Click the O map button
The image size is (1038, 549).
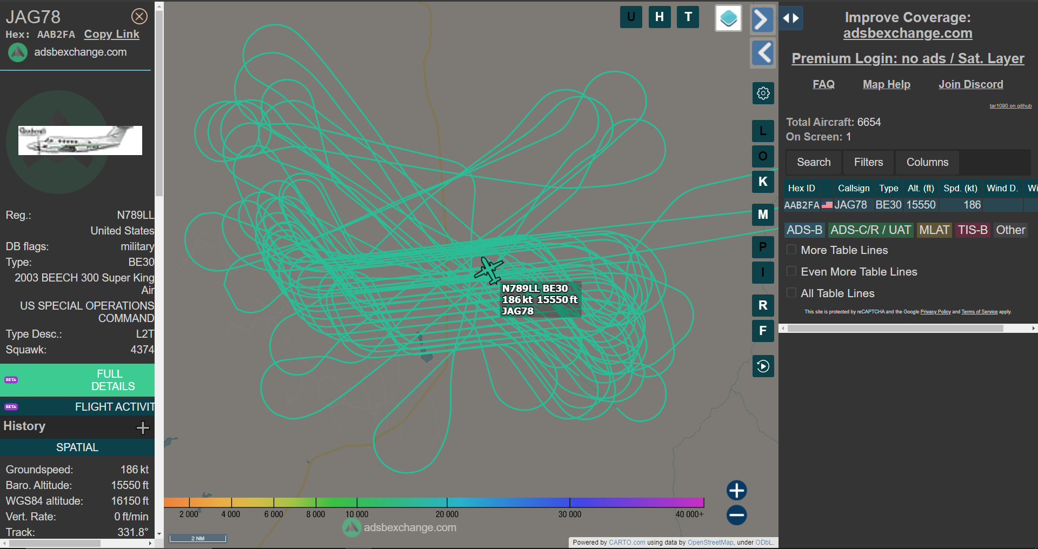pos(763,156)
